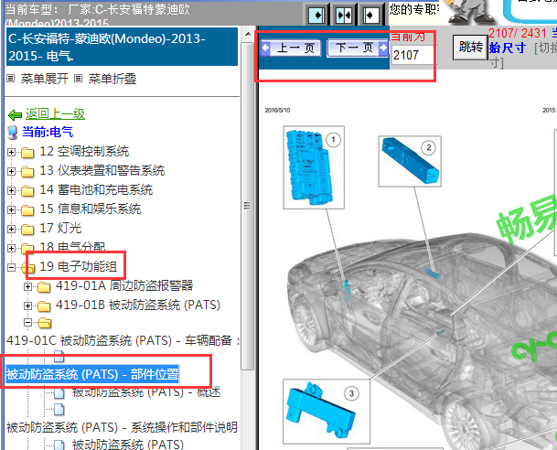The width and height of the screenshot is (557, 450).
Task: Open 14 蓄电池和充电系统 tree item
Action: [x=96, y=190]
